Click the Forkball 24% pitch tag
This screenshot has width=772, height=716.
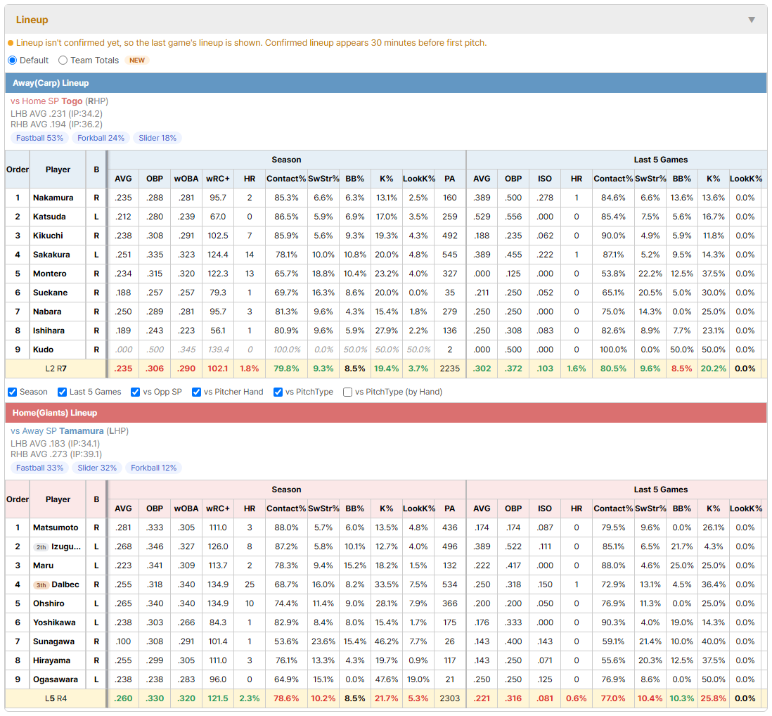(x=101, y=138)
